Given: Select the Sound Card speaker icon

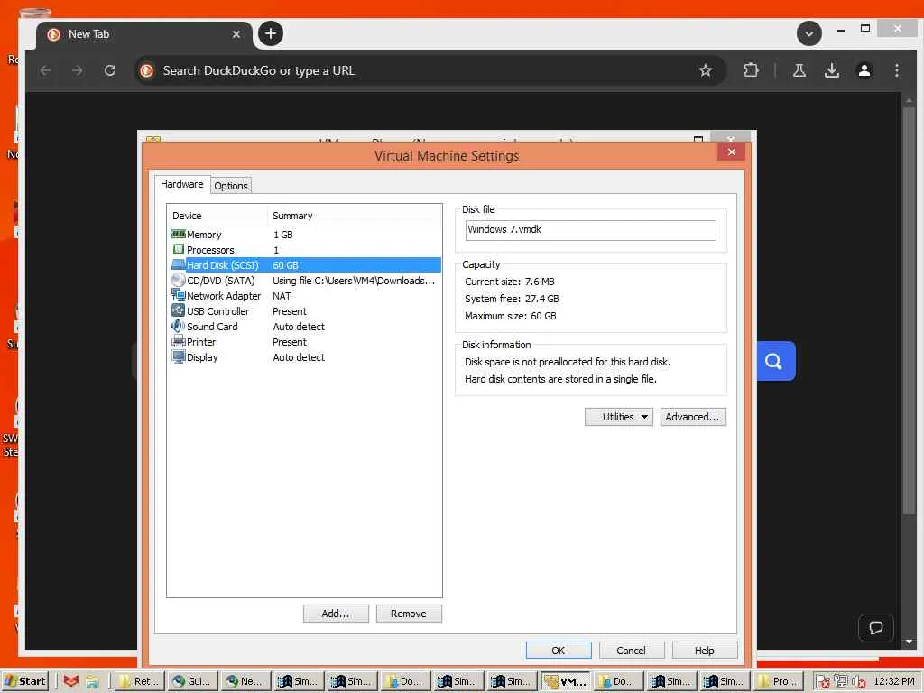Looking at the screenshot, I should click(179, 326).
